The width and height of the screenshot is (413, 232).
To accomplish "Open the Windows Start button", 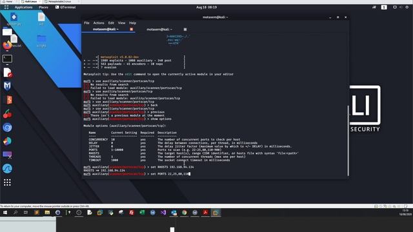I will (5, 213).
